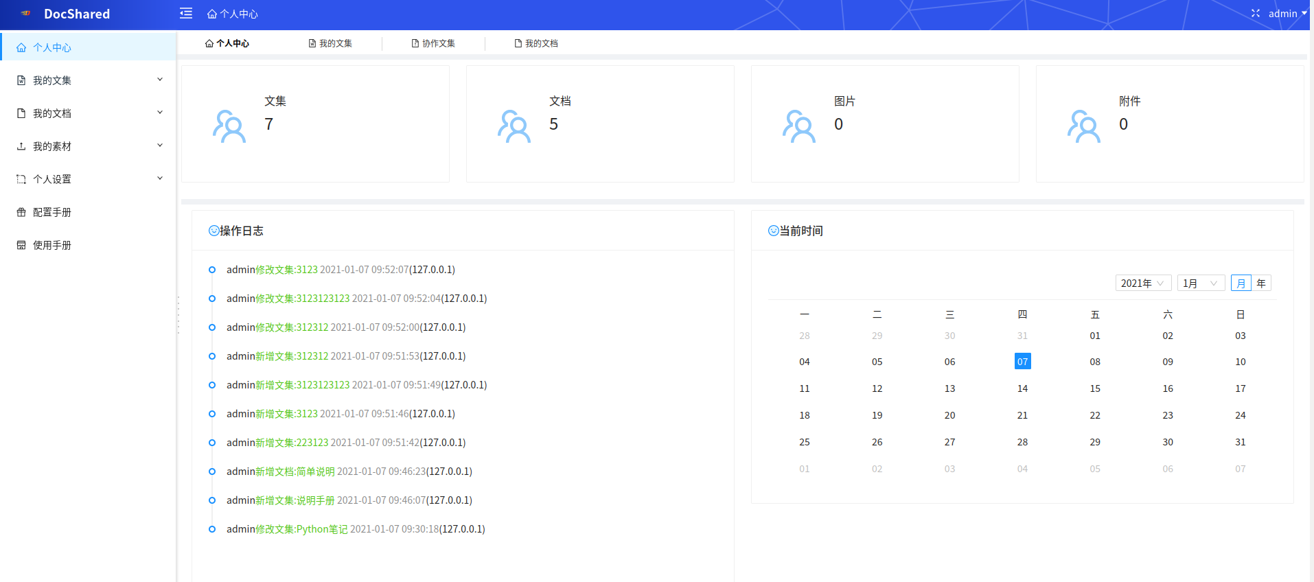Choose calendar date 31 in last January row
This screenshot has height=582, width=1314.
1241,442
